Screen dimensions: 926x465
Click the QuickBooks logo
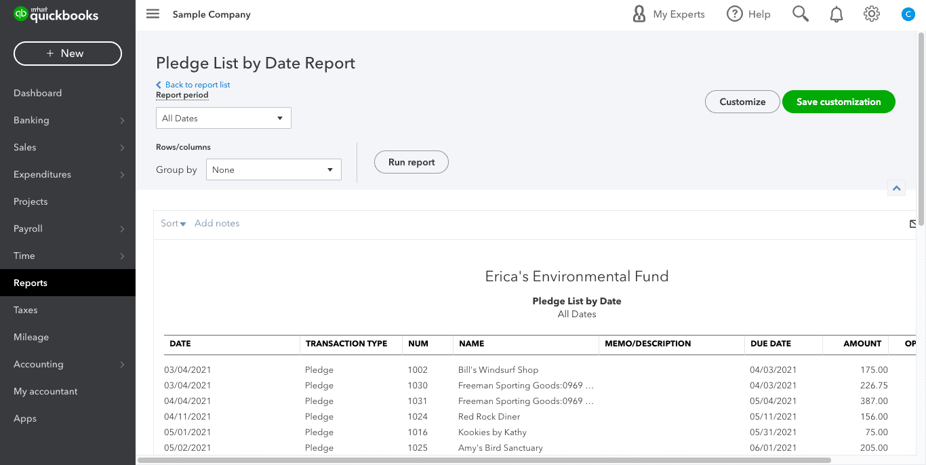(56, 14)
